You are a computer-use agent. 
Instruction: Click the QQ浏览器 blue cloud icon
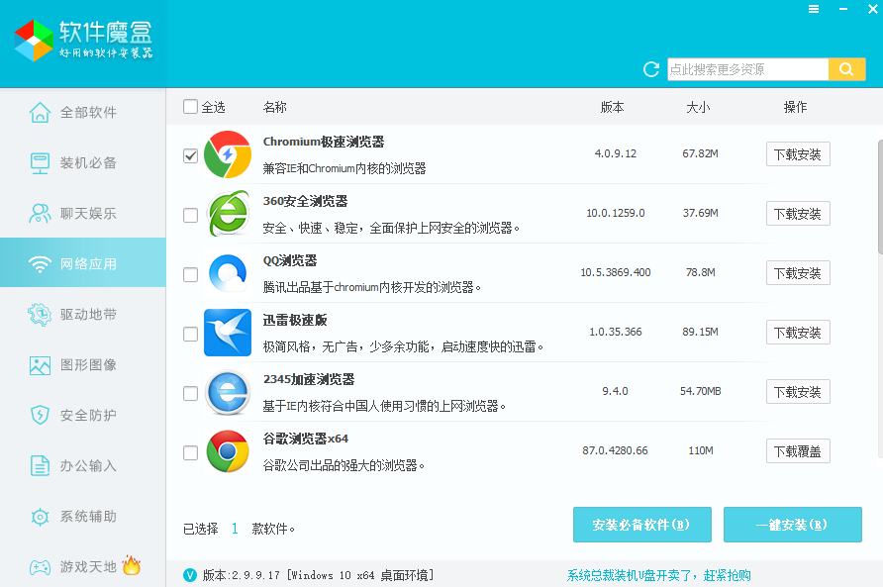coord(228,273)
